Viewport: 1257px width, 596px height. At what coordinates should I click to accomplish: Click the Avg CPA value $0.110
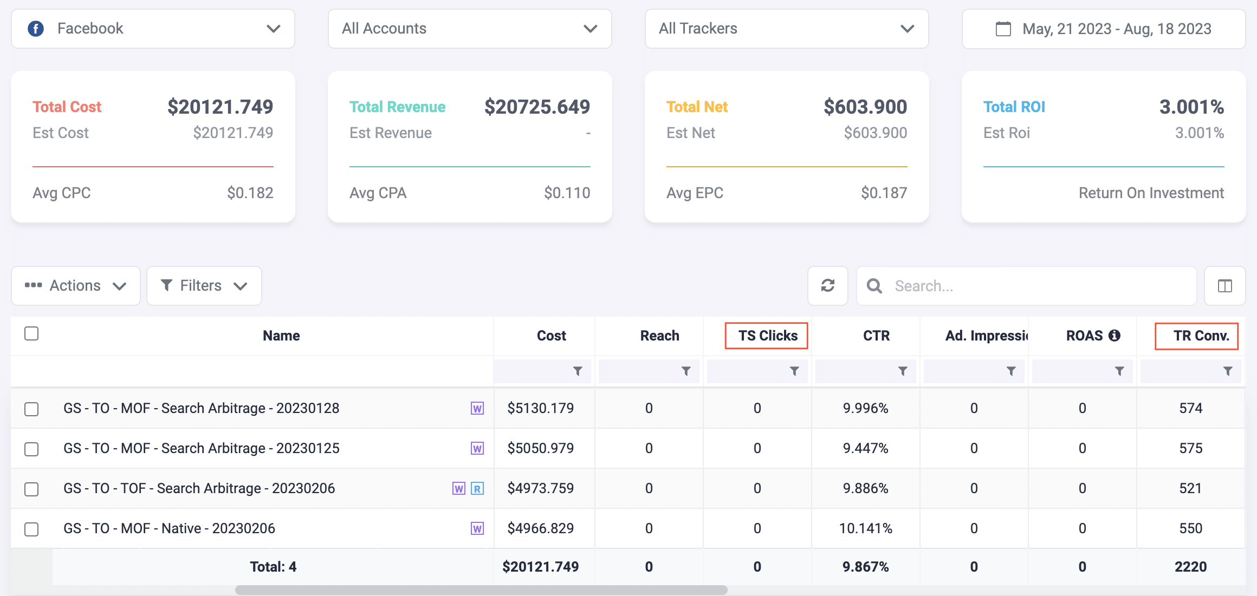[567, 193]
